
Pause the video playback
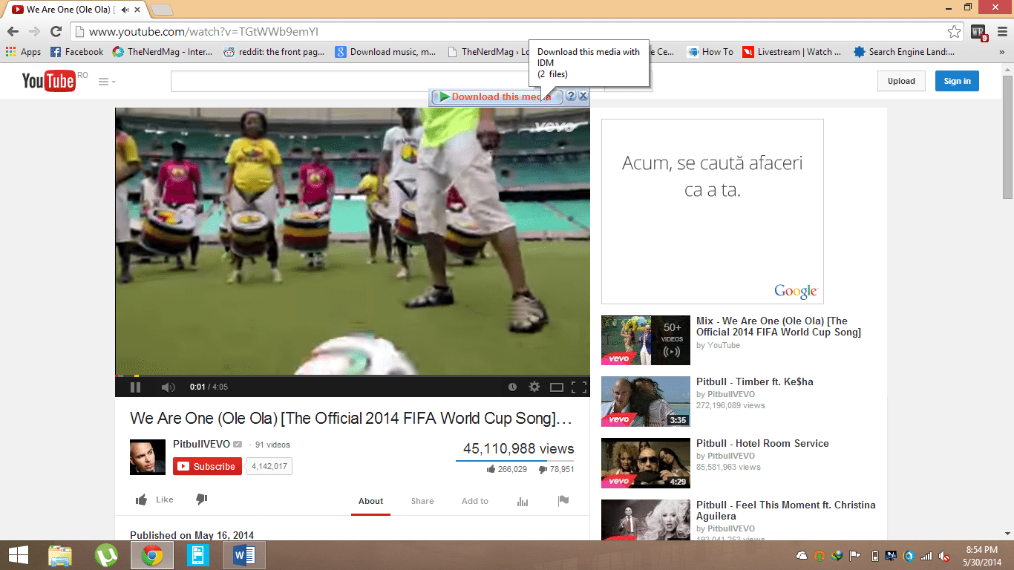coord(135,387)
